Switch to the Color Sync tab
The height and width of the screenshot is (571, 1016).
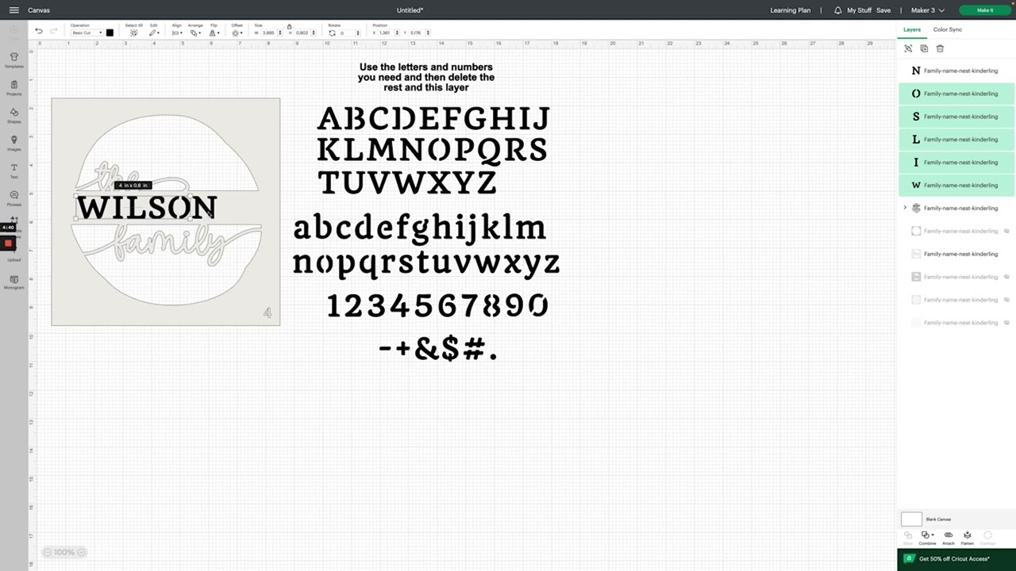(948, 29)
